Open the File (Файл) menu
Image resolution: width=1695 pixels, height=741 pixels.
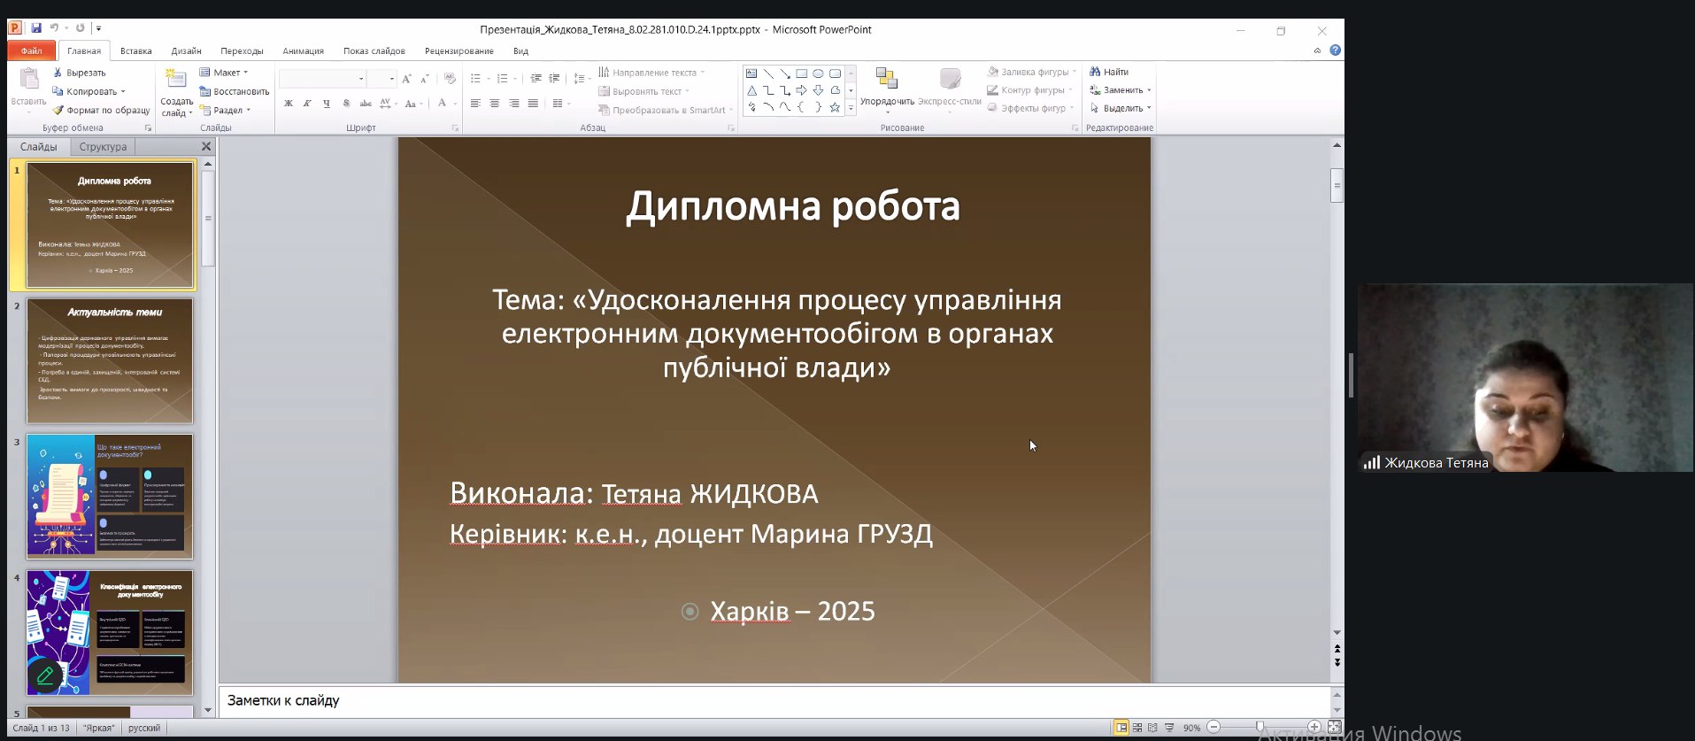point(31,51)
